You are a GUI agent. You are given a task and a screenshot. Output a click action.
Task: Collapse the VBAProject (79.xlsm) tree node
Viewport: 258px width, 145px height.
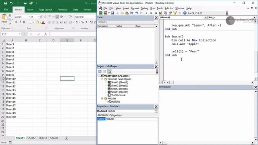99,76
